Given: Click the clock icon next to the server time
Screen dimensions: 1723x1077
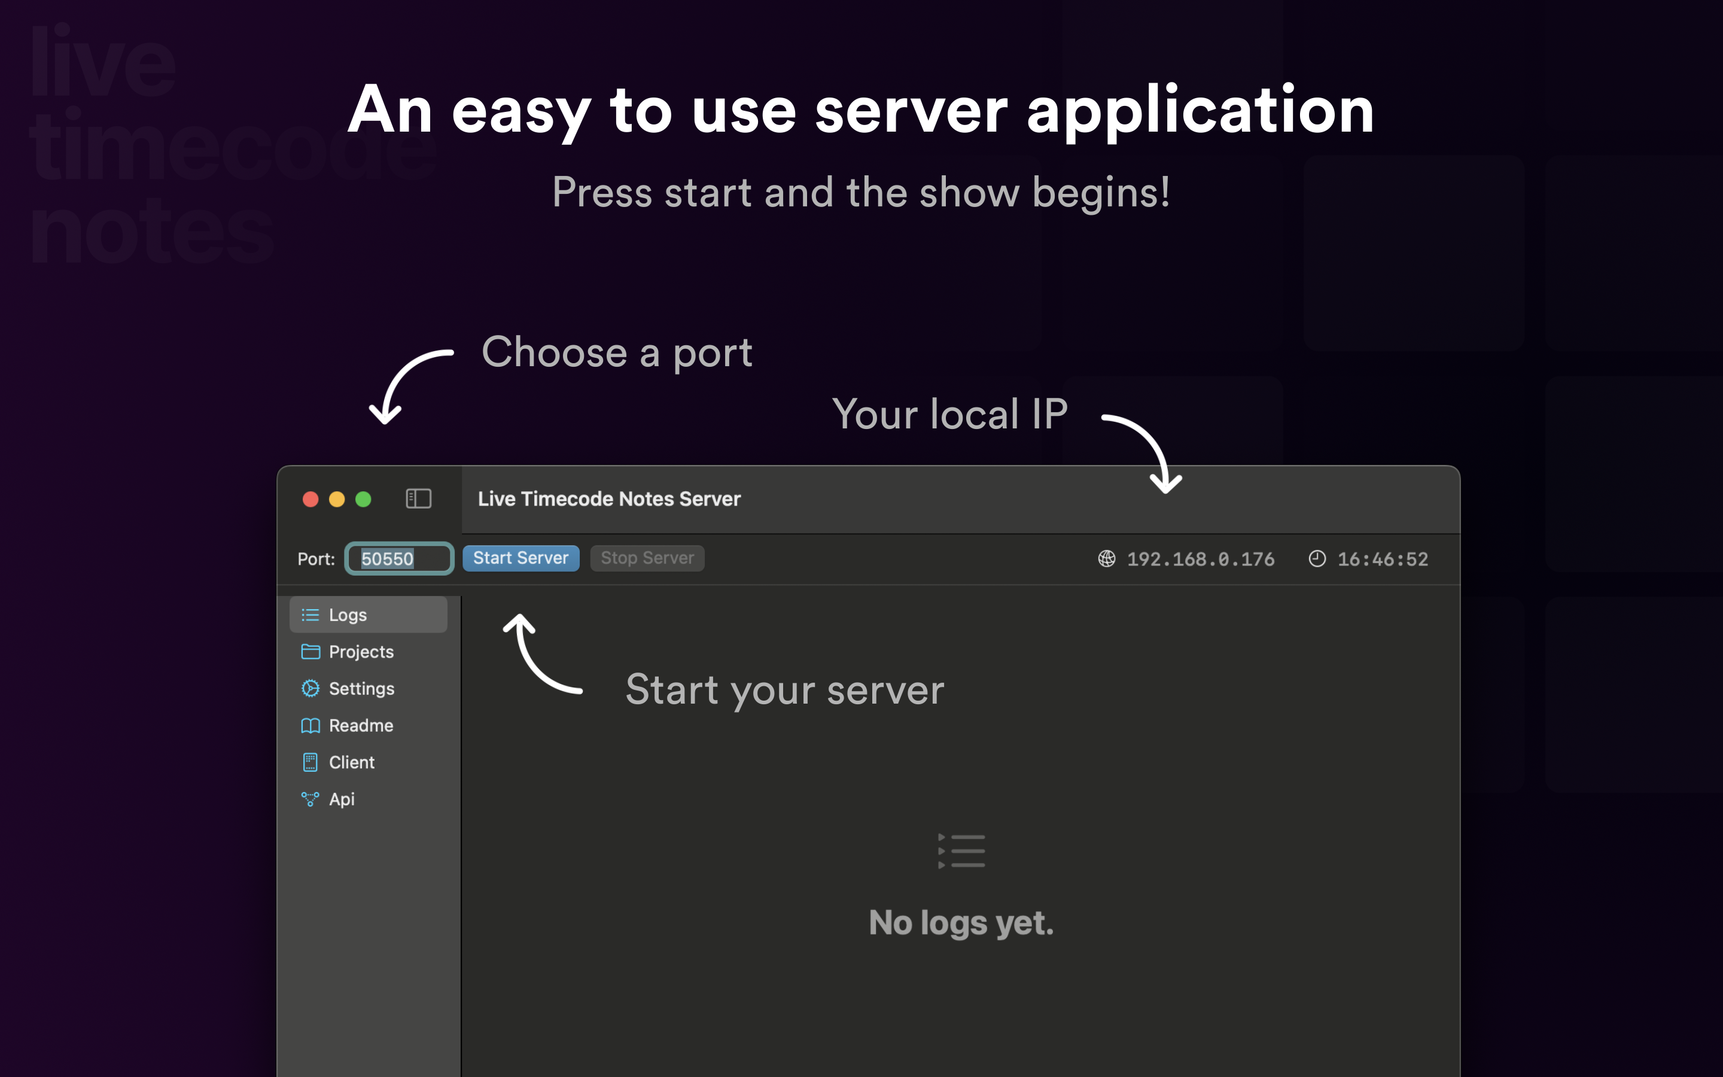Looking at the screenshot, I should (x=1317, y=558).
